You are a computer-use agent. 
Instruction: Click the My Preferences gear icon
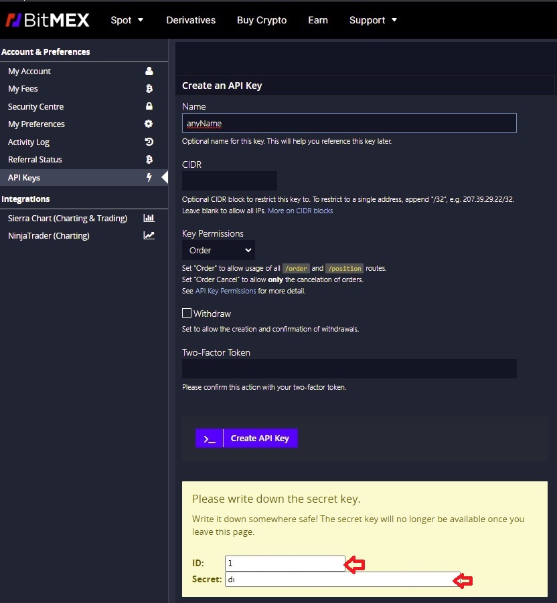point(149,124)
